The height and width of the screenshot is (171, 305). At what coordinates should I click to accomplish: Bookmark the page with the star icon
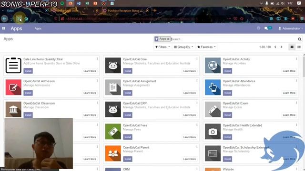click(x=242, y=19)
